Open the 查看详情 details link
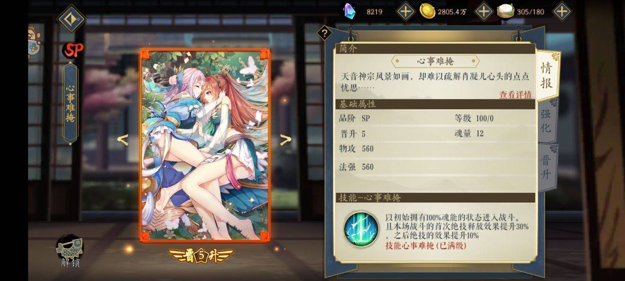625x281 pixels. [516, 94]
